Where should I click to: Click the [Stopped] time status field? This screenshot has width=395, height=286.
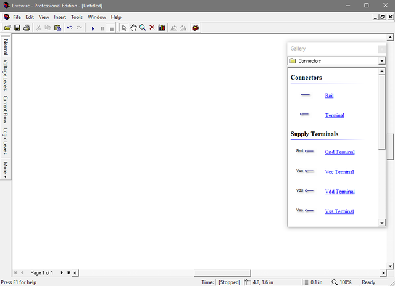[229, 282]
